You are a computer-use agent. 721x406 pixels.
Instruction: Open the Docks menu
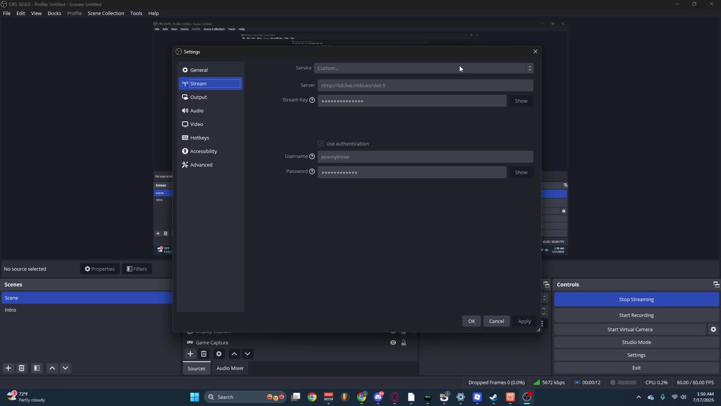(54, 14)
